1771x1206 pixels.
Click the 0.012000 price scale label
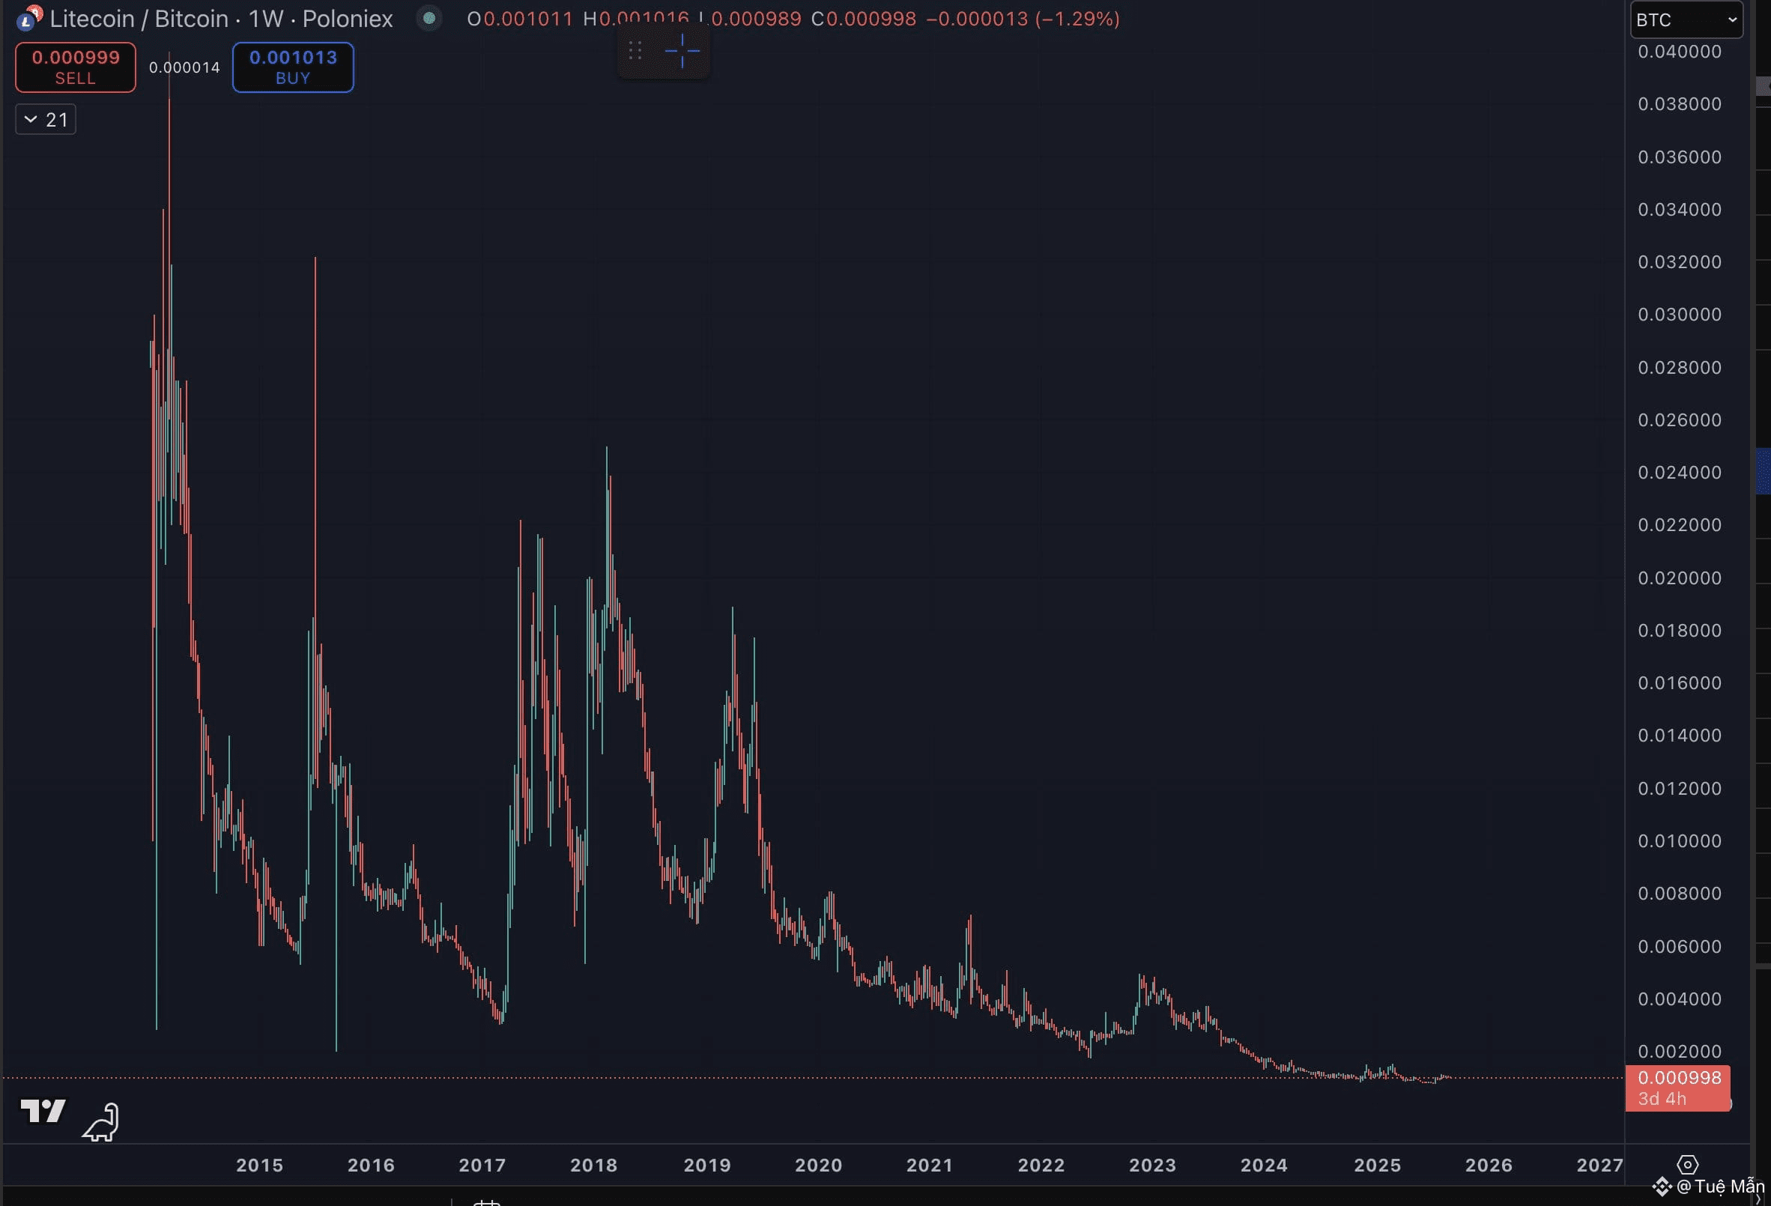click(1680, 789)
